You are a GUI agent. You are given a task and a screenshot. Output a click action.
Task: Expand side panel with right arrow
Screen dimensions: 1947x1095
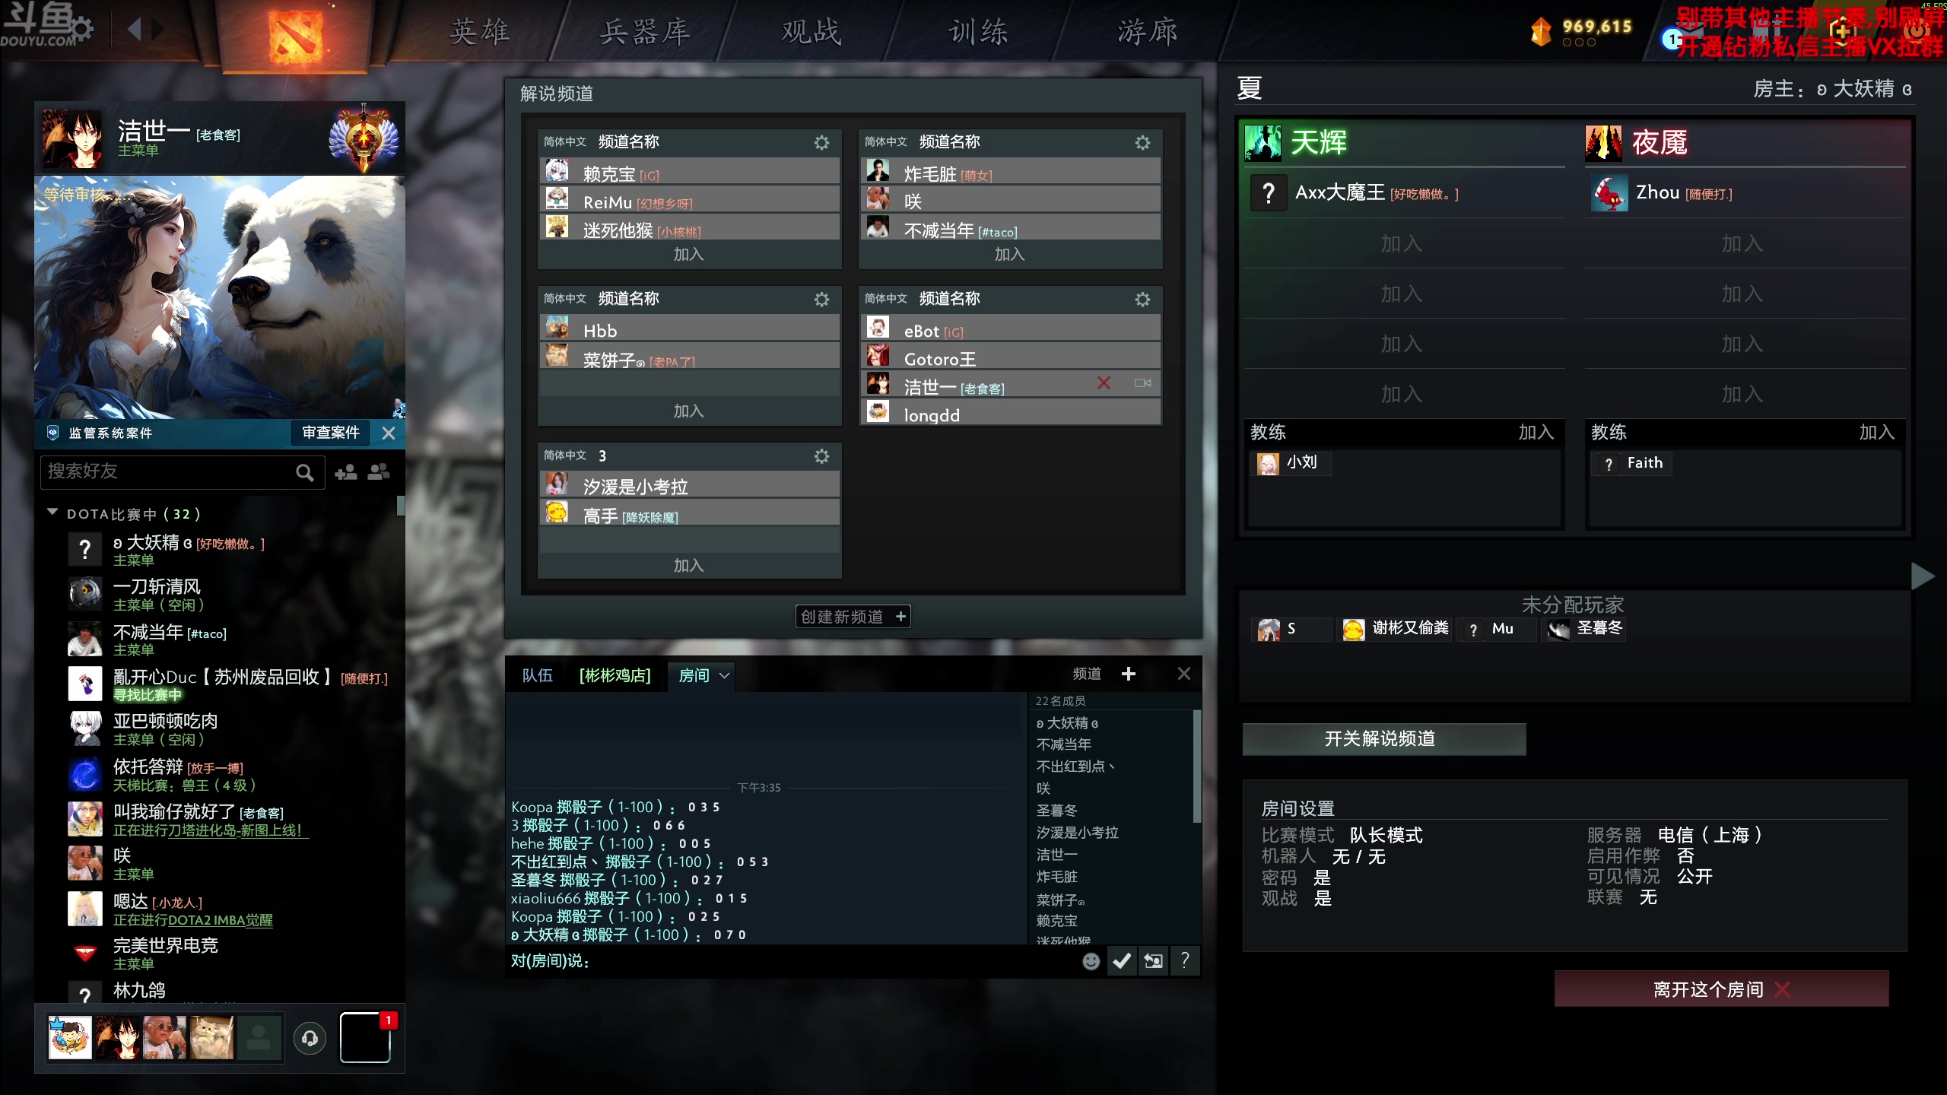pyautogui.click(x=1922, y=576)
